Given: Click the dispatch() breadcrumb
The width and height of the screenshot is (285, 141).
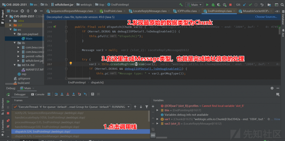Looking at the screenshot, I should [97, 82].
